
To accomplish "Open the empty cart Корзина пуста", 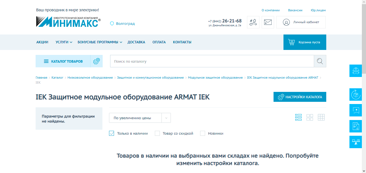I will tap(305, 42).
